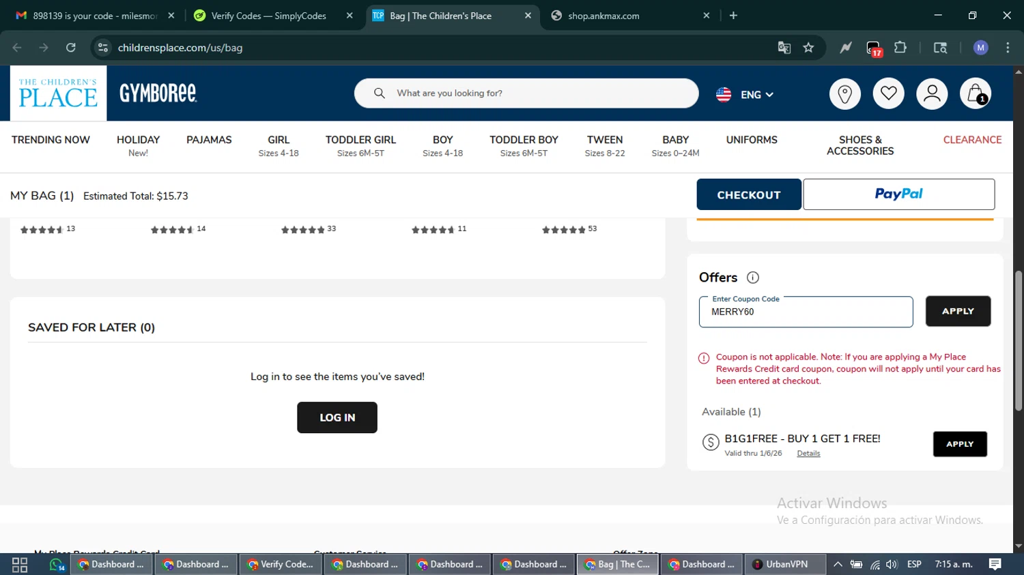1024x575 pixels.
Task: Click the LOG IN button
Action: 337,417
